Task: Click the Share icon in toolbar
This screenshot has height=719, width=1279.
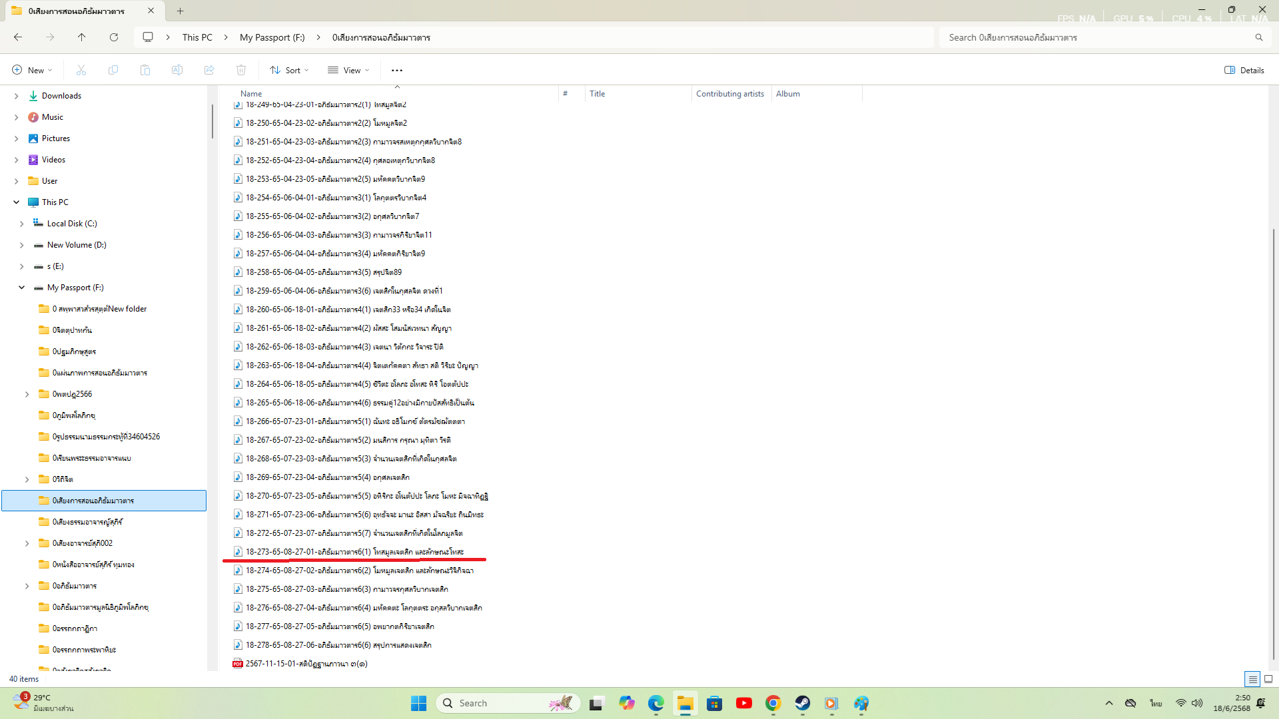Action: coord(209,70)
